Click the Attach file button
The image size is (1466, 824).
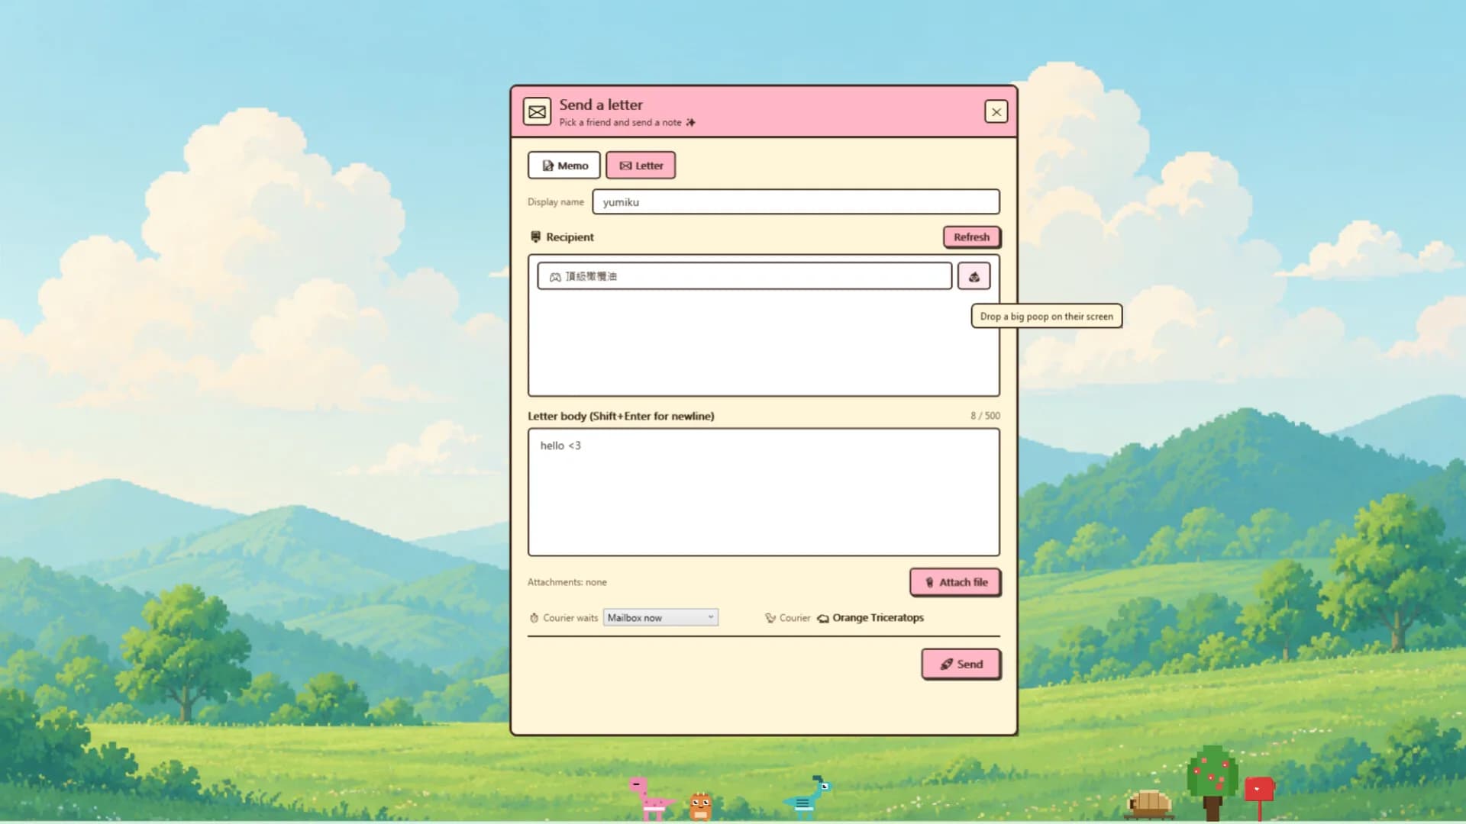point(955,582)
